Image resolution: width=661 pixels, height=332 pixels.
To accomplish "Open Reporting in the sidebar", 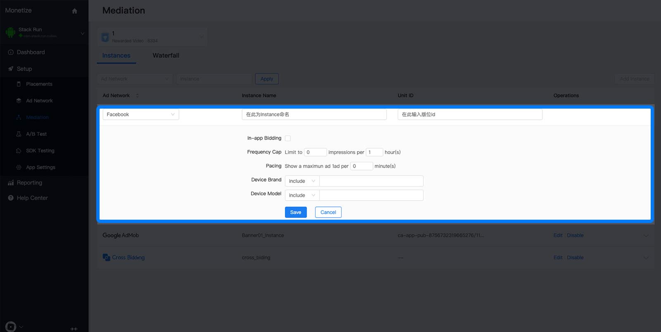I will click(29, 183).
